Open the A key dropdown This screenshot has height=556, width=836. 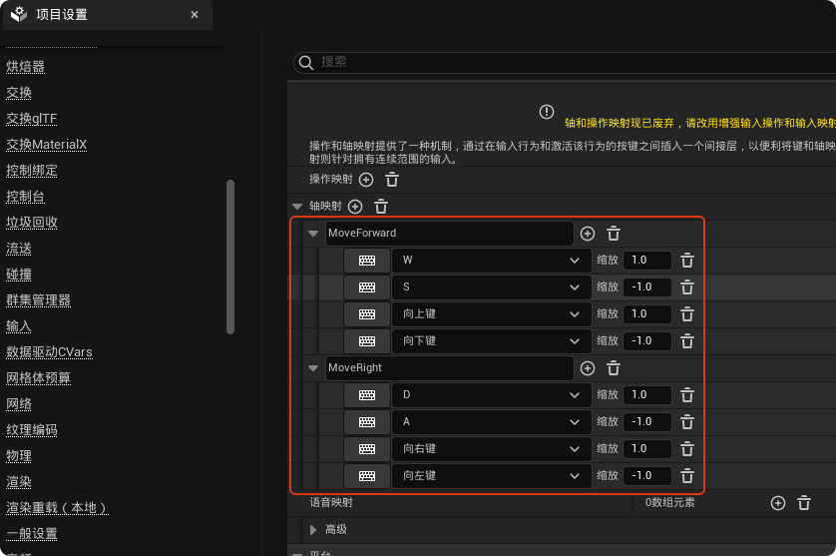[x=491, y=422]
